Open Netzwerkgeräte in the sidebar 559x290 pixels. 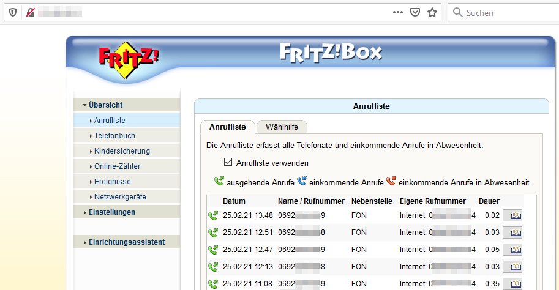(127, 197)
